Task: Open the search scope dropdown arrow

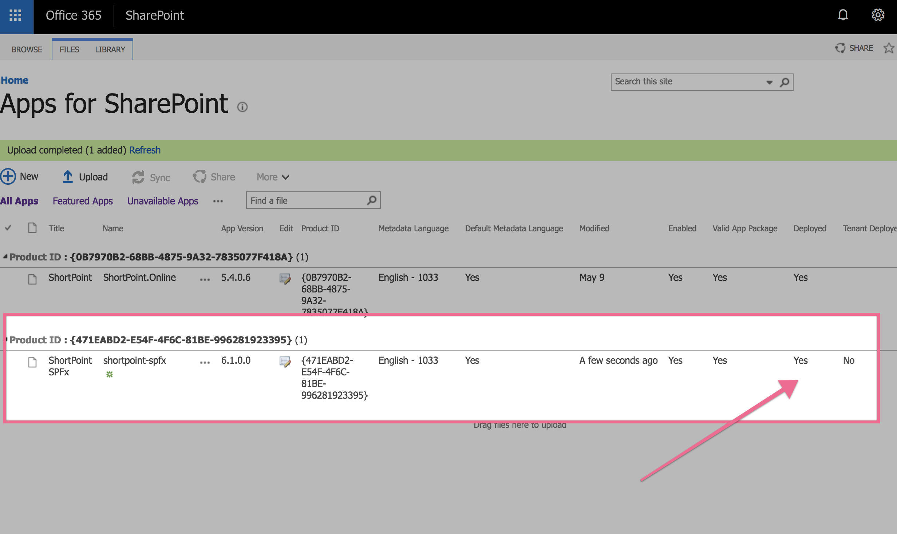Action: coord(769,82)
